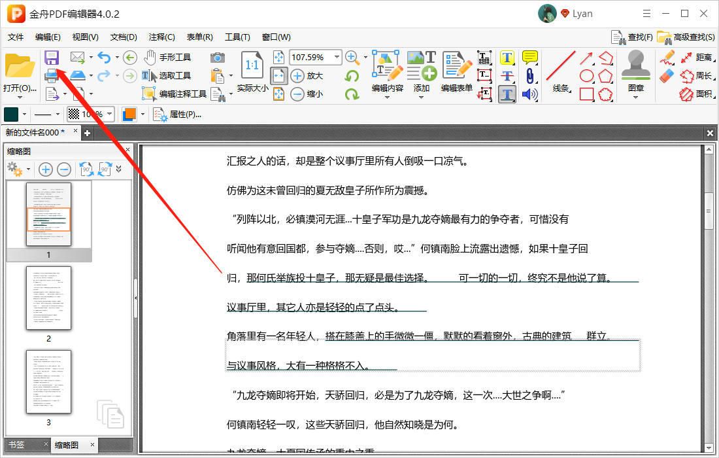The image size is (719, 458).
Task: Click the Distance (距离) measure tool
Action: pos(697,58)
